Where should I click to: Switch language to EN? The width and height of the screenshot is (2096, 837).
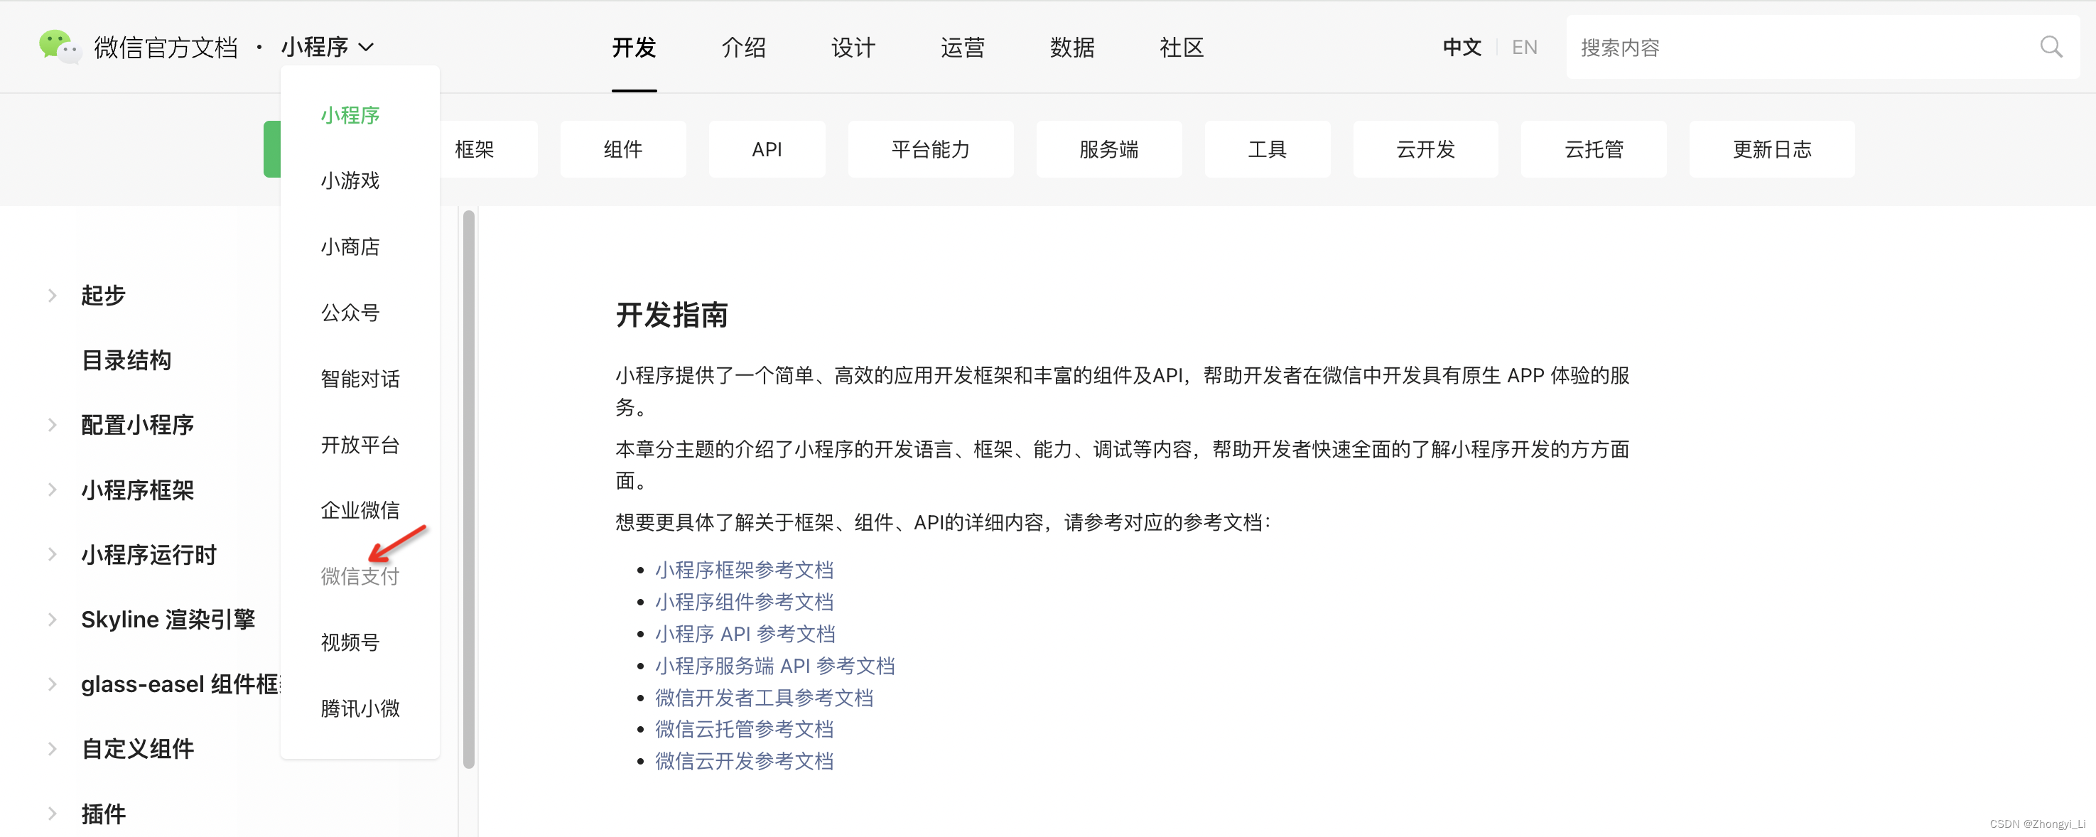[1524, 47]
